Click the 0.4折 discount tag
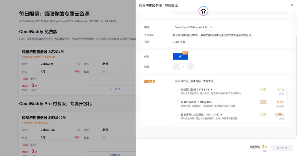The width and height of the screenshot is (297, 156). [263, 89]
